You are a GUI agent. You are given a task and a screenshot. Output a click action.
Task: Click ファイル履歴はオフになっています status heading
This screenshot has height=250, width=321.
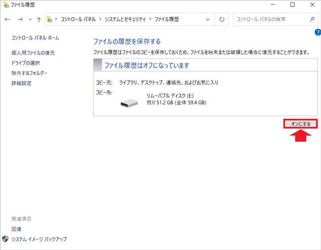click(147, 66)
